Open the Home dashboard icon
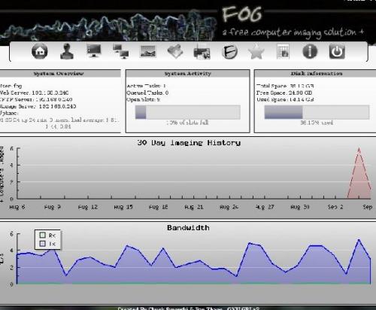The image size is (376, 310). click(40, 51)
